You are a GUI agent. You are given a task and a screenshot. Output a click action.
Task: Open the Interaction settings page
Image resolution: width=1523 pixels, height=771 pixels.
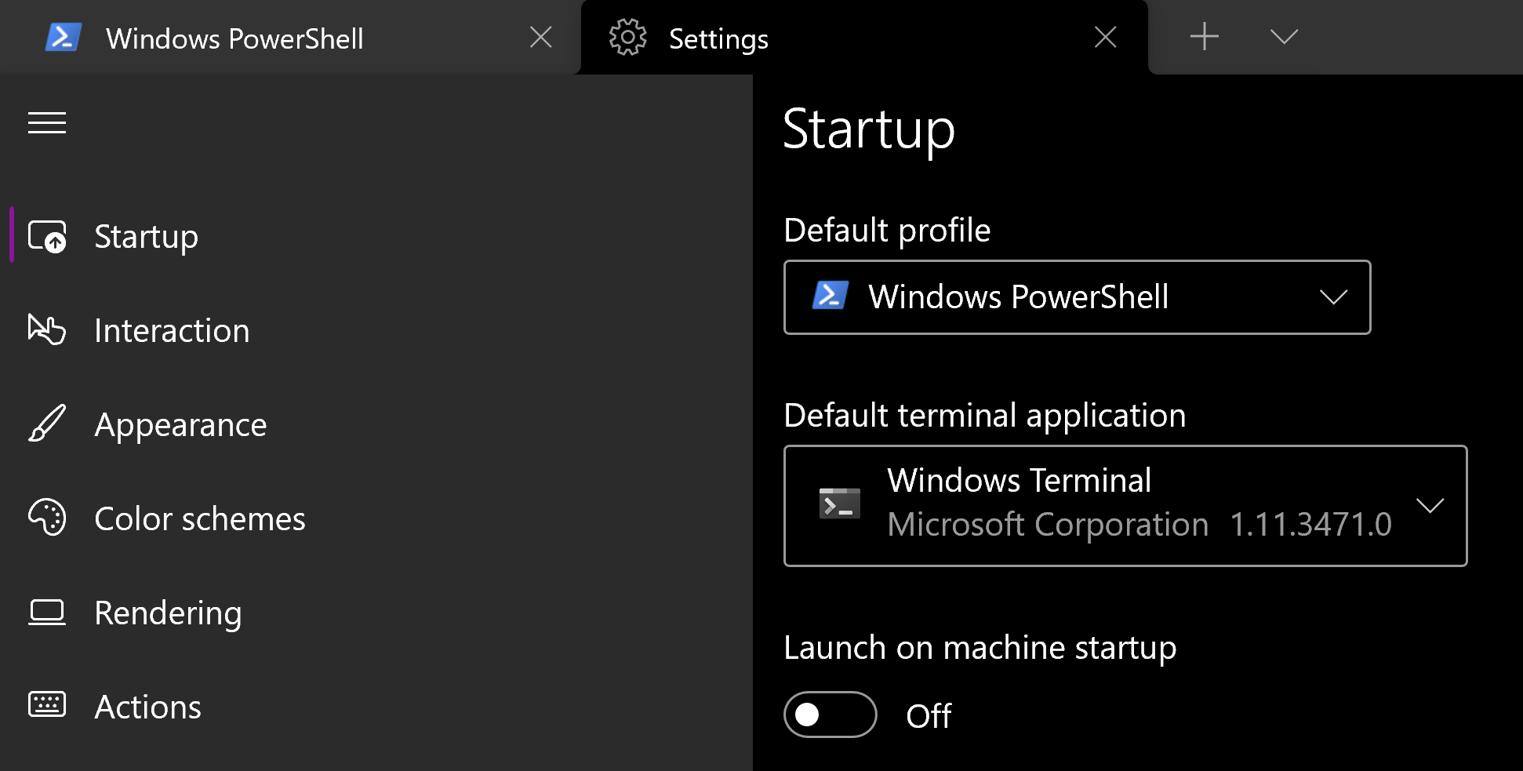coord(376,330)
